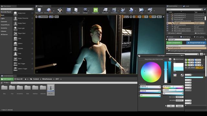Toggle visibility eye for CineCameraActor14
The width and height of the screenshot is (207, 116).
[x=168, y=15]
